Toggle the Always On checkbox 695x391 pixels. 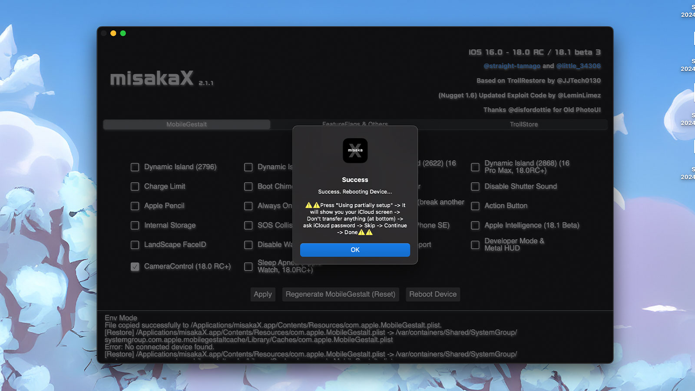pos(248,206)
